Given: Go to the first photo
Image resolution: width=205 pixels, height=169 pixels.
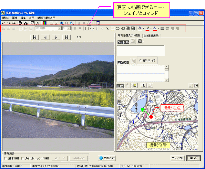Looking at the screenshot, I should (35, 37).
